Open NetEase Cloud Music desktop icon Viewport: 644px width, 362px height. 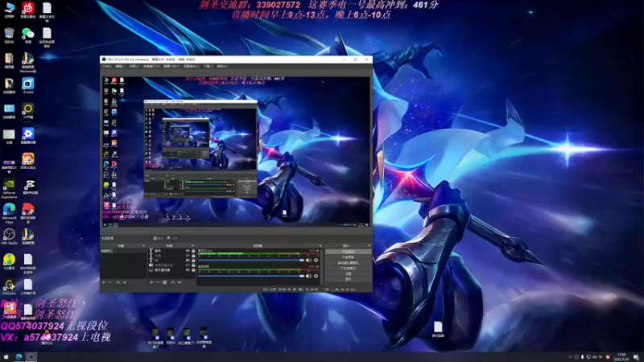[28, 9]
